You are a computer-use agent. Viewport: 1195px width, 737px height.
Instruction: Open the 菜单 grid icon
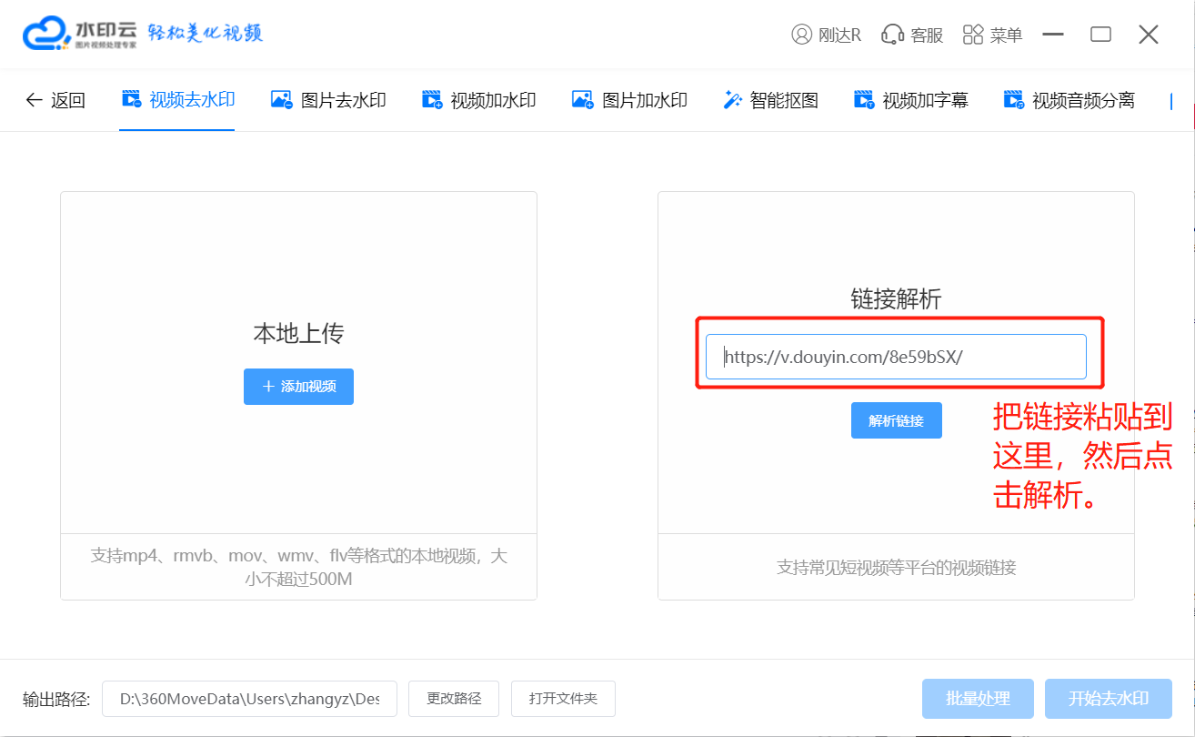click(x=973, y=35)
